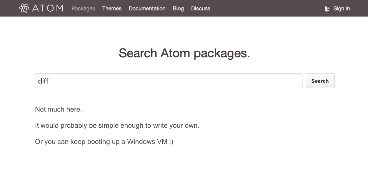The height and width of the screenshot is (182, 368).
Task: Open the Documentation page link
Action: pyautogui.click(x=147, y=8)
